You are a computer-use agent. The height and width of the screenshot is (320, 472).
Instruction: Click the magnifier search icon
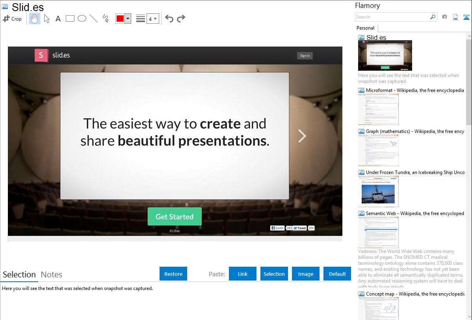(x=433, y=17)
